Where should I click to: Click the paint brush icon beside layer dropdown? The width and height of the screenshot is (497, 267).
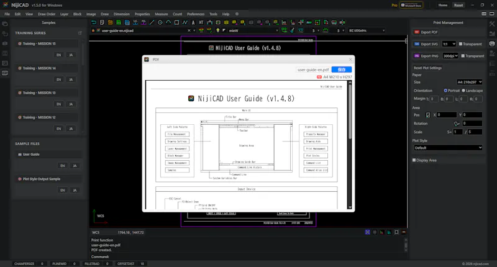292,30
